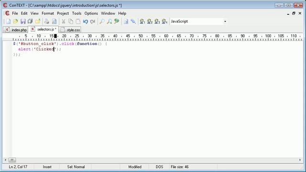Switch to the style.css tab

[70, 30]
